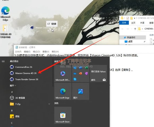Viewport: 154px width, 127px height.
Task: Switch to Home tab in Explorer
Action: pyautogui.click(x=133, y=23)
